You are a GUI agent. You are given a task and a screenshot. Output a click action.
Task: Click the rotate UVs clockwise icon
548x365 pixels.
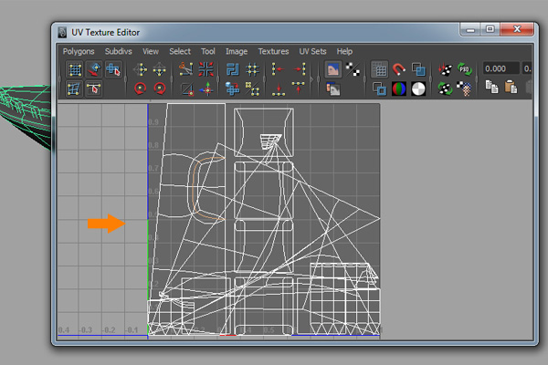pyautogui.click(x=160, y=89)
